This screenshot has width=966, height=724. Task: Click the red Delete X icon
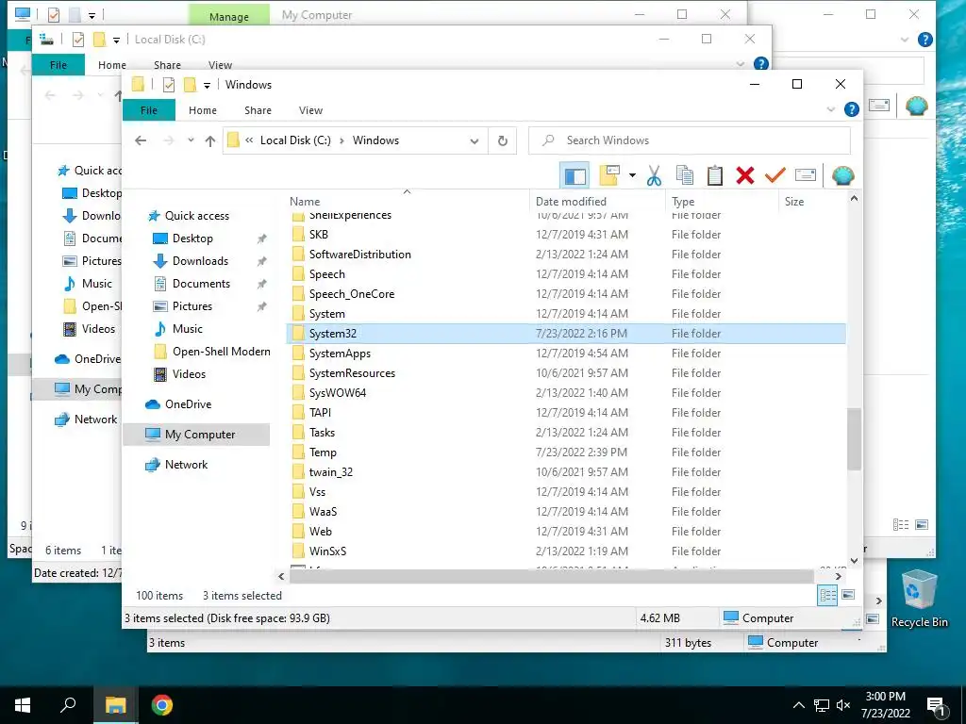[745, 176]
